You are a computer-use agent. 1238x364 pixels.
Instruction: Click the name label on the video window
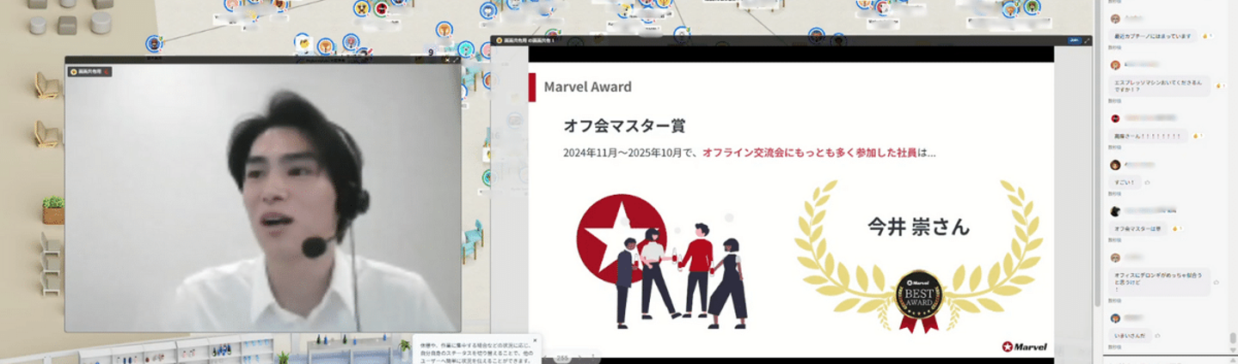90,72
